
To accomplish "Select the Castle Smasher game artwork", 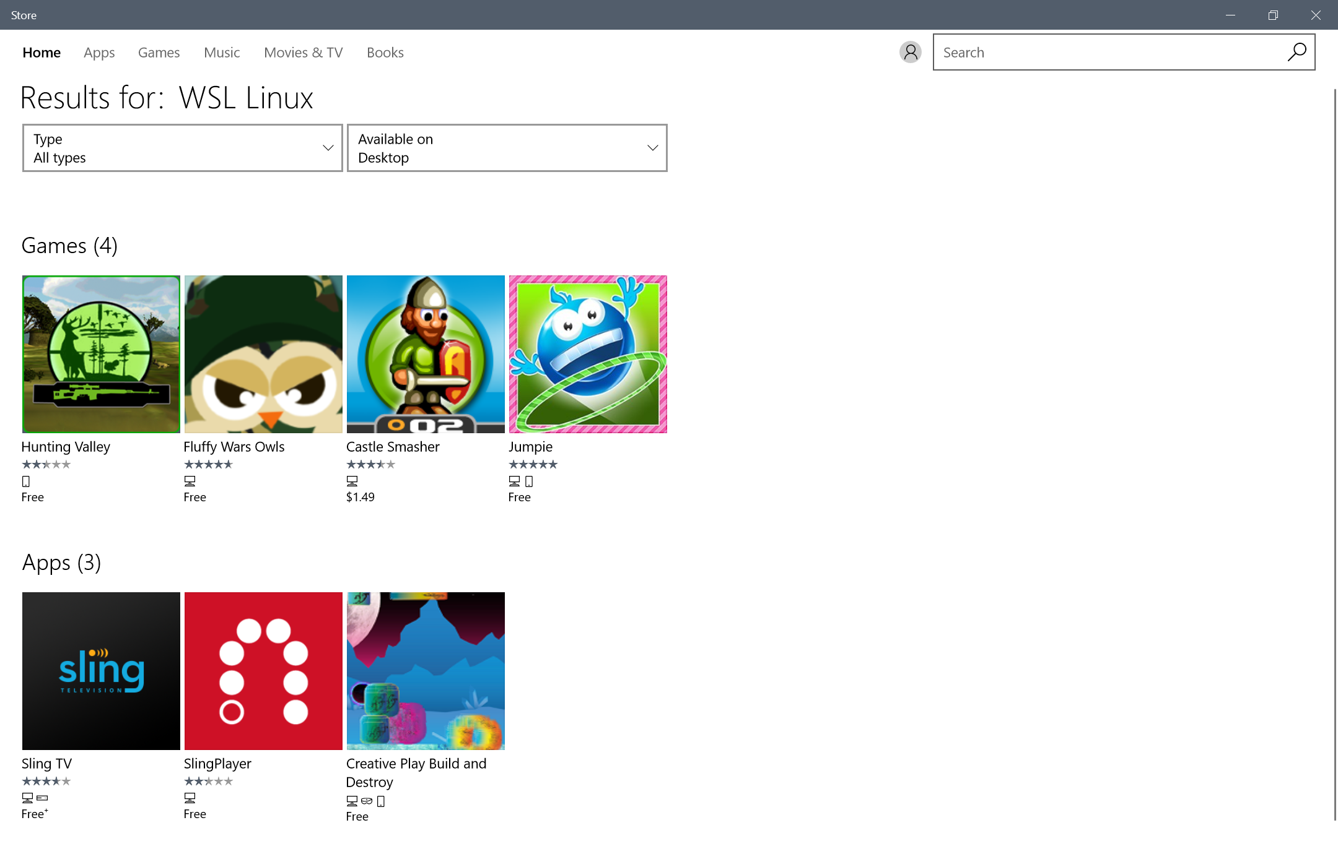I will pyautogui.click(x=426, y=354).
